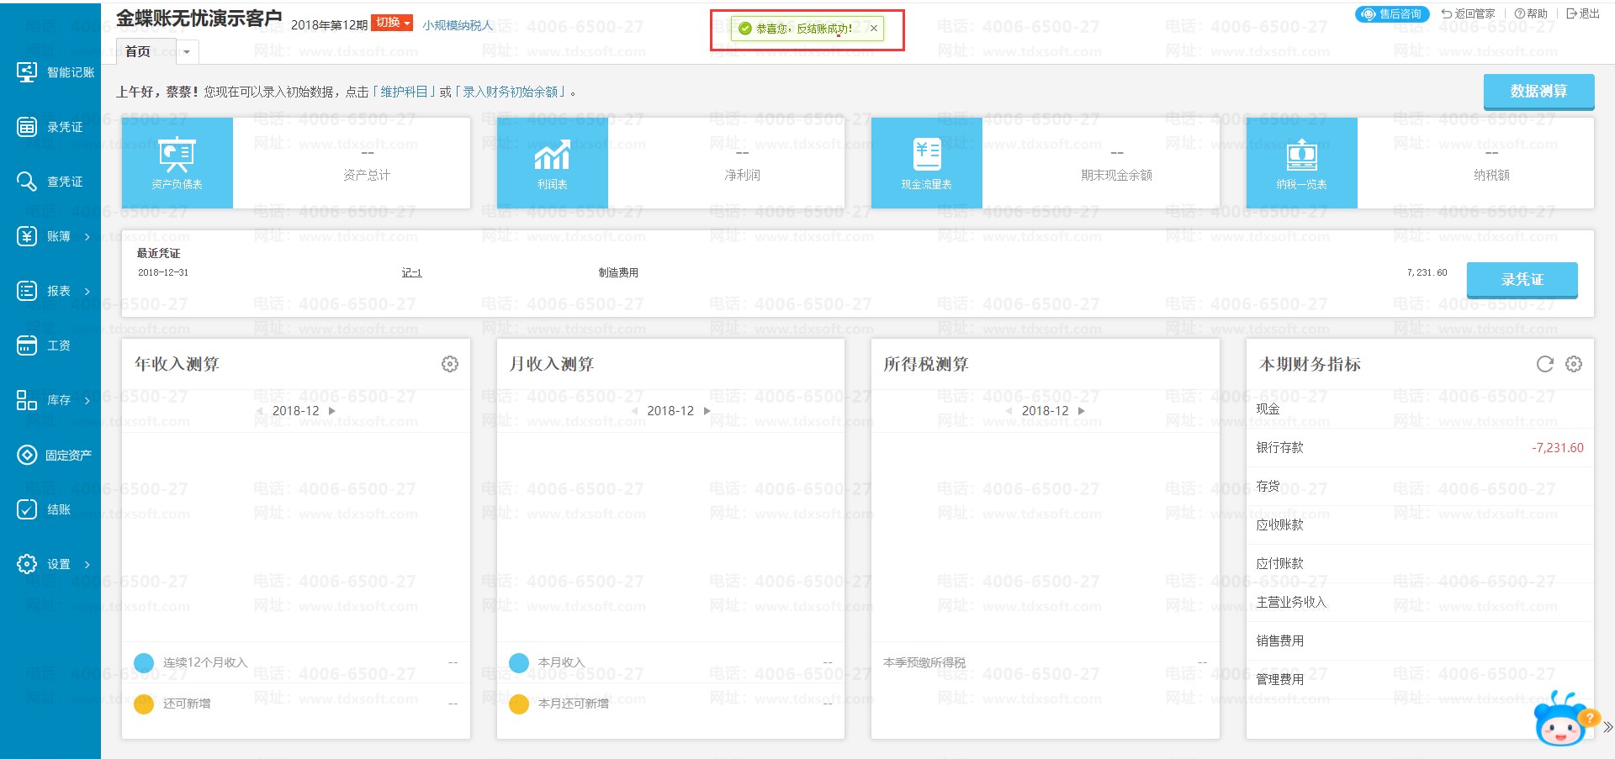1615x759 pixels.
Task: Expand the 账簿 sidebar submenu
Action: pyautogui.click(x=87, y=237)
